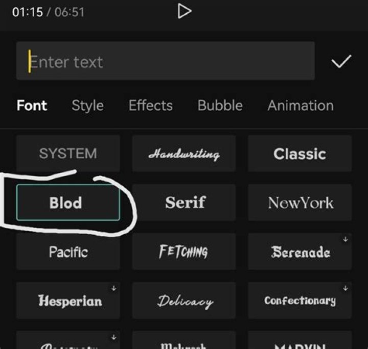Select the SYSTEM font

pos(68,154)
